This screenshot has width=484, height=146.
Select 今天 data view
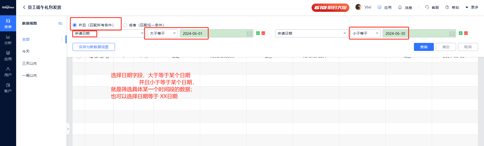click(26, 51)
